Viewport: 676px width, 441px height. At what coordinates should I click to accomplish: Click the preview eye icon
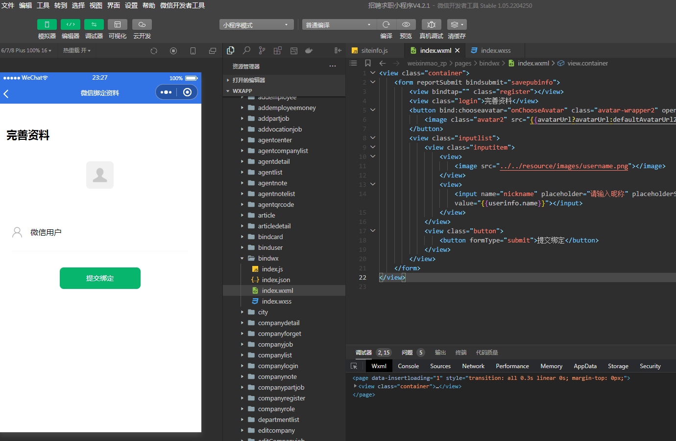tap(406, 24)
